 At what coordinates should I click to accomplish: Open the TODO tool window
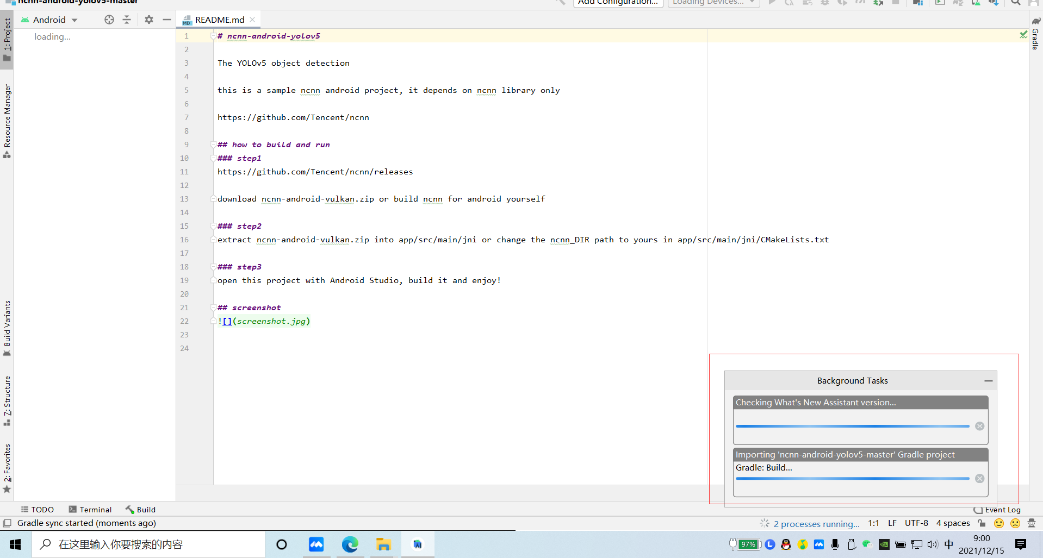point(37,510)
